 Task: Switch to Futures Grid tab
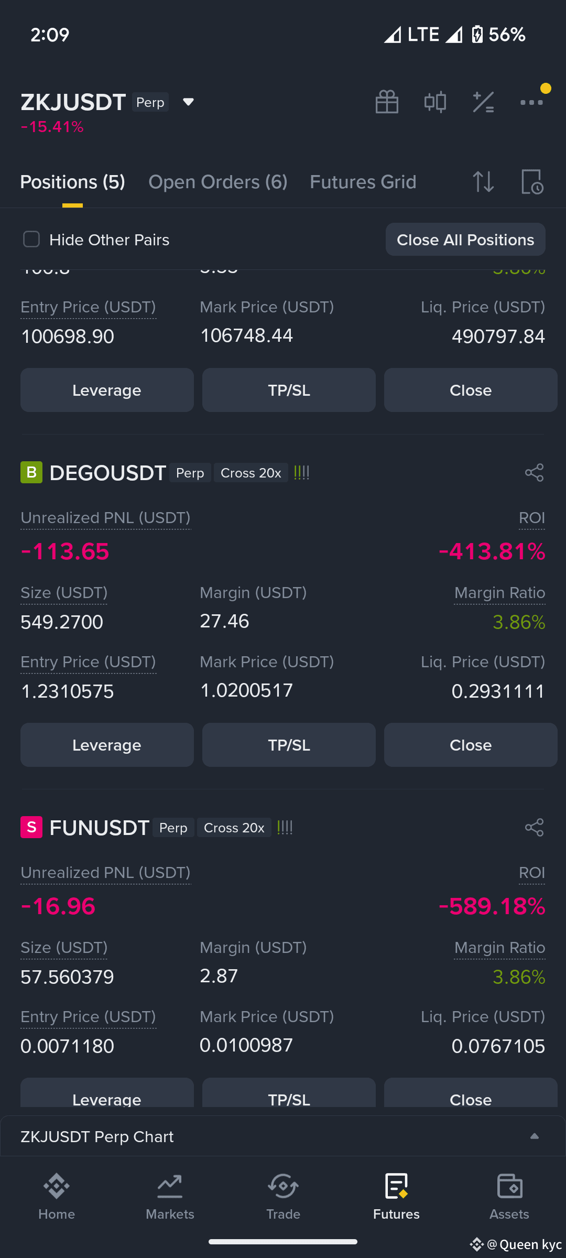pos(363,182)
